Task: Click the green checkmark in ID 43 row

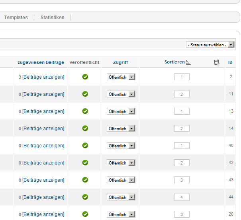Action: tap(85, 180)
